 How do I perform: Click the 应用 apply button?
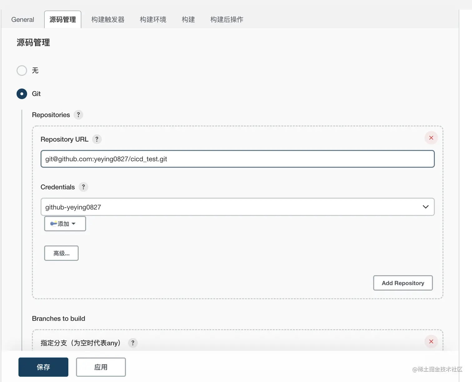[x=101, y=367]
